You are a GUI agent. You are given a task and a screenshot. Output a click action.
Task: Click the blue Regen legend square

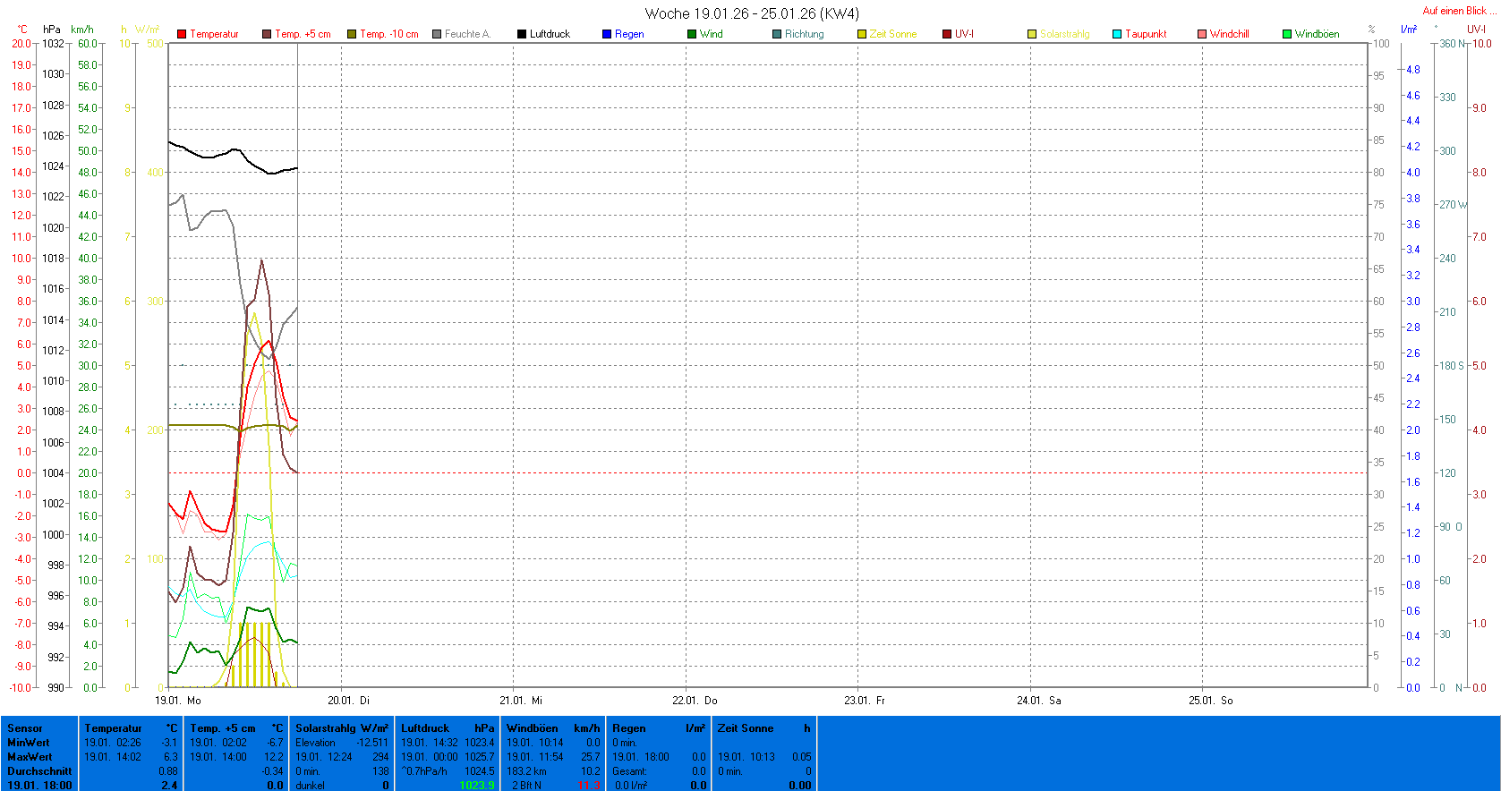pyautogui.click(x=607, y=34)
